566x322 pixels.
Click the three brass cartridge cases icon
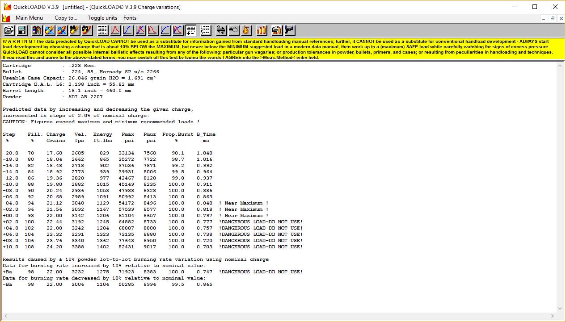tap(262, 30)
